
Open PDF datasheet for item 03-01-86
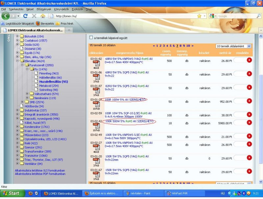pyautogui.click(x=96, y=77)
